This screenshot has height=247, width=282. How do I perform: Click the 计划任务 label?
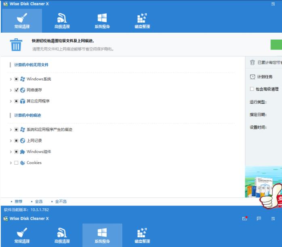[x=265, y=77]
